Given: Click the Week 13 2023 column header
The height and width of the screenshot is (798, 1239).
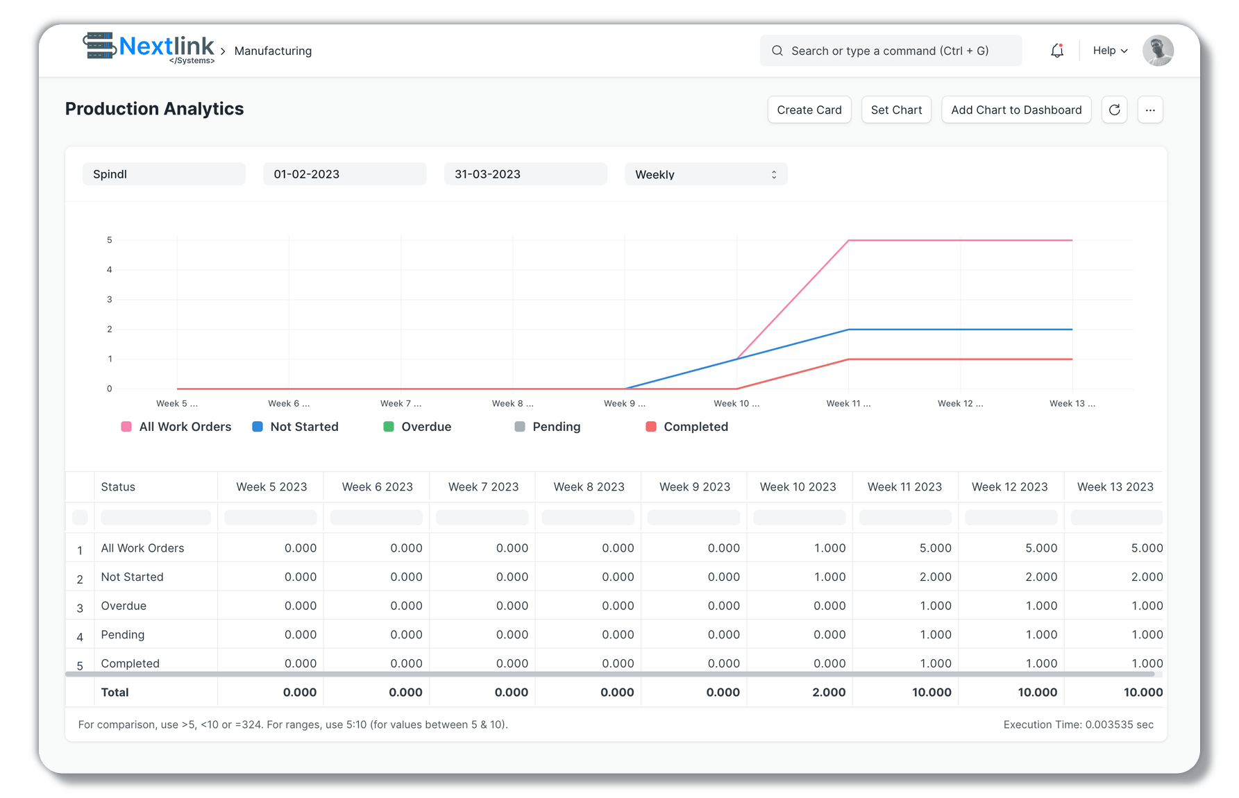Looking at the screenshot, I should point(1115,487).
